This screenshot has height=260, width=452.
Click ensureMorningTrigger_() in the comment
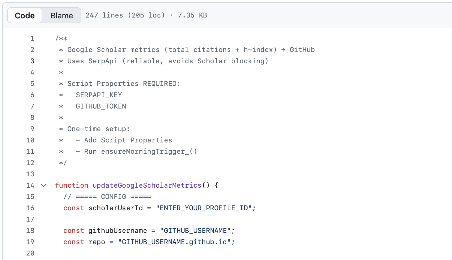point(149,151)
